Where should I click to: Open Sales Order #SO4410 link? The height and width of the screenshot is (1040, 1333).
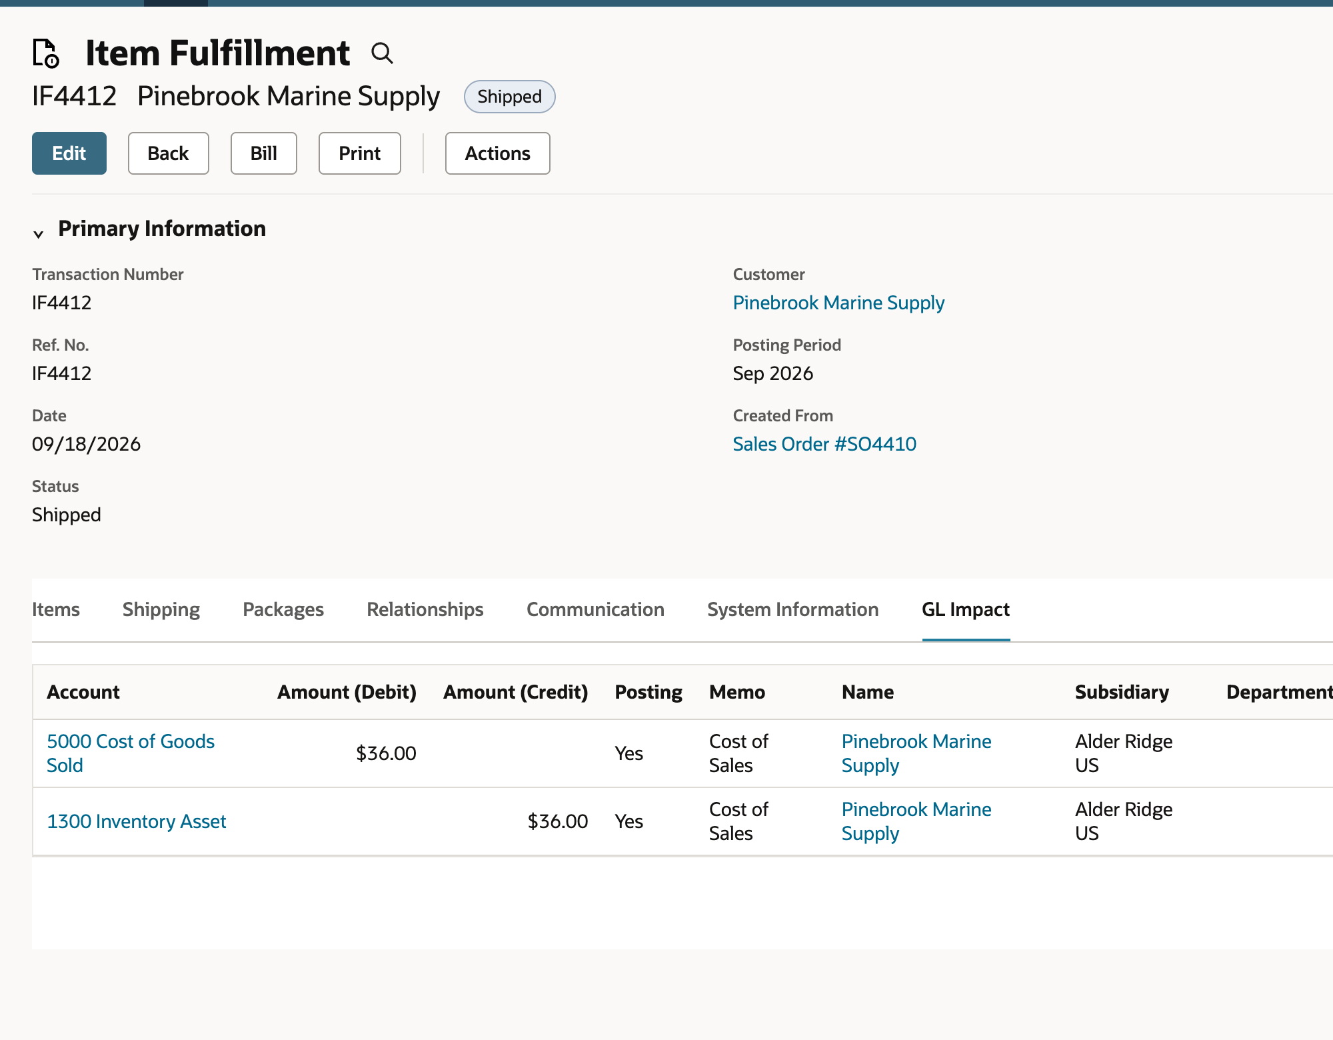point(824,444)
